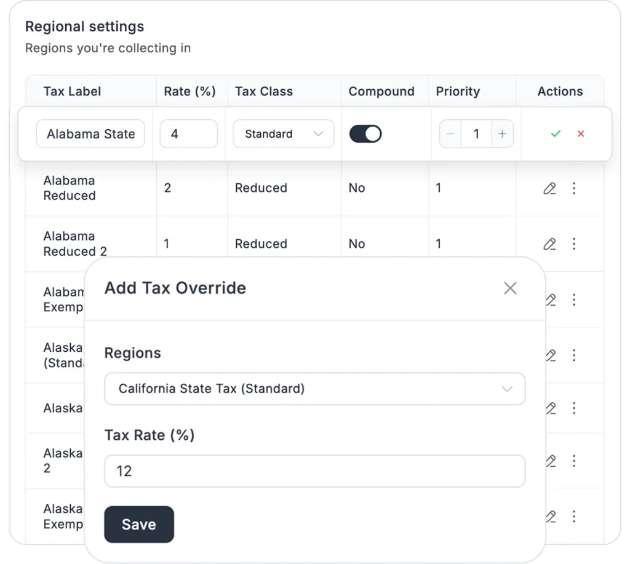Increase priority with the plus stepper button
This screenshot has width=630, height=564.
click(x=502, y=134)
